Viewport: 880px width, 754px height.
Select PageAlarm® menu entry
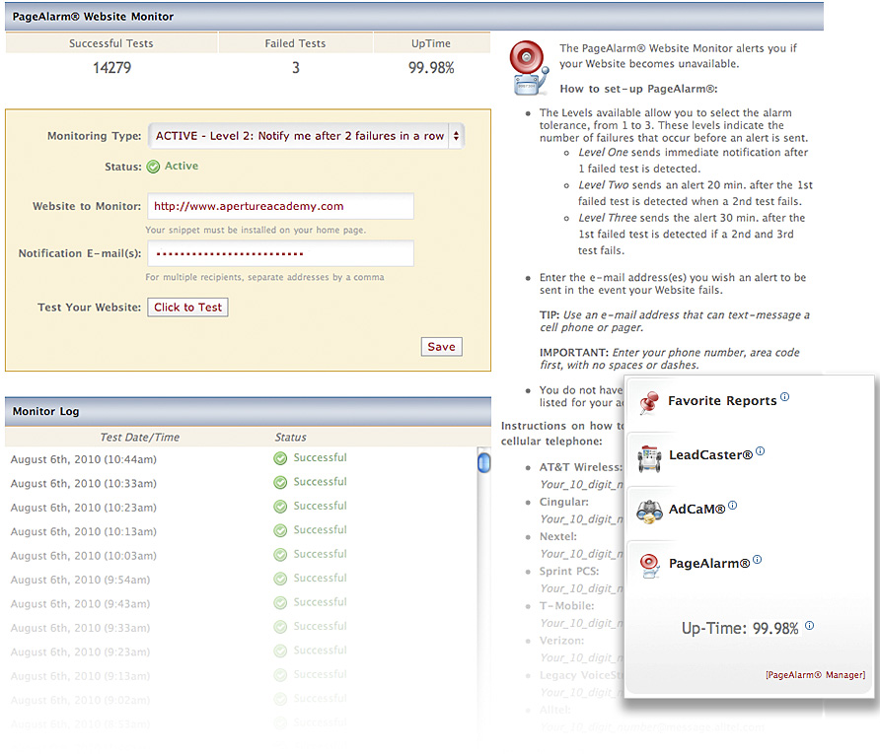coord(709,564)
